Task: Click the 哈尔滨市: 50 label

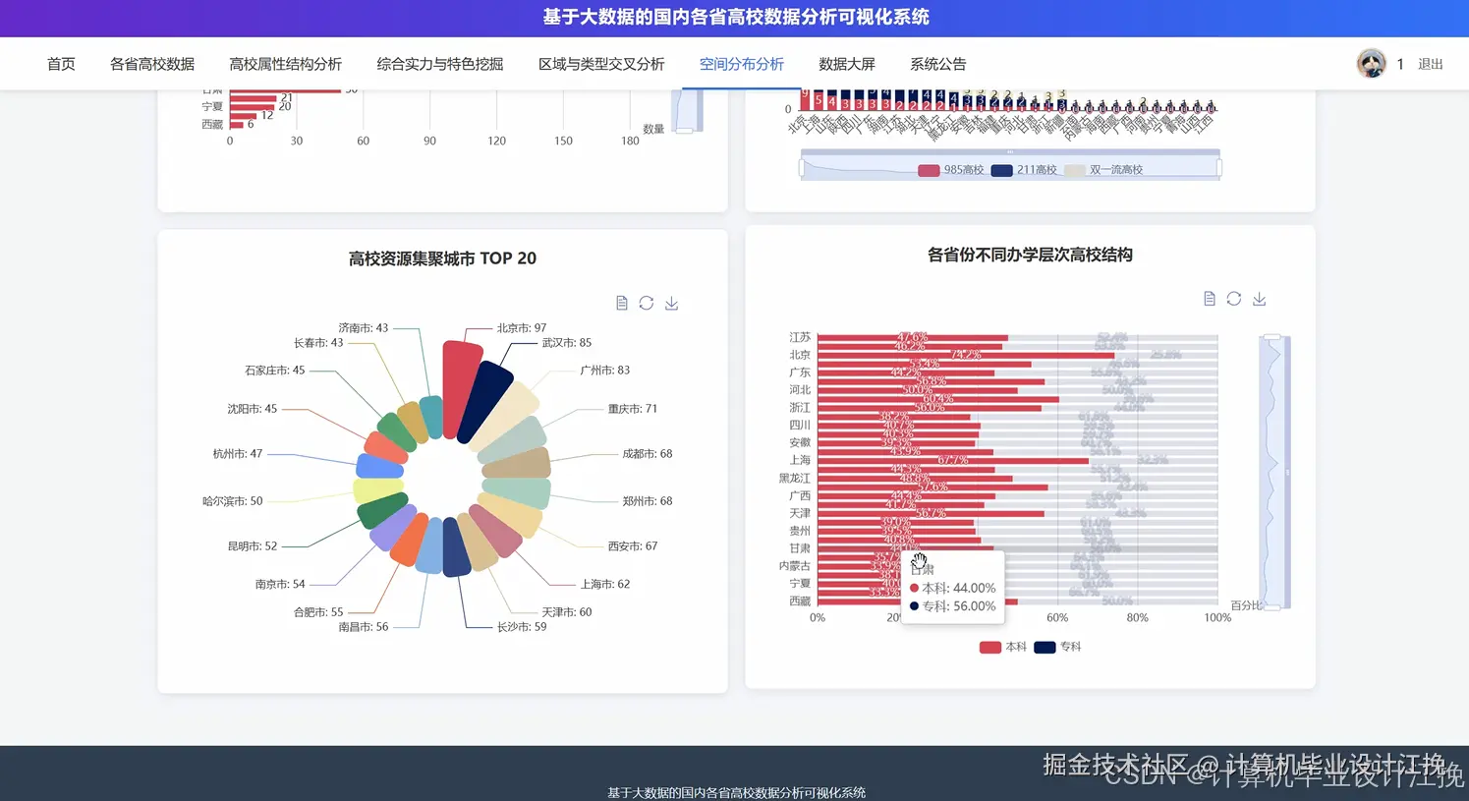Action: tap(233, 501)
